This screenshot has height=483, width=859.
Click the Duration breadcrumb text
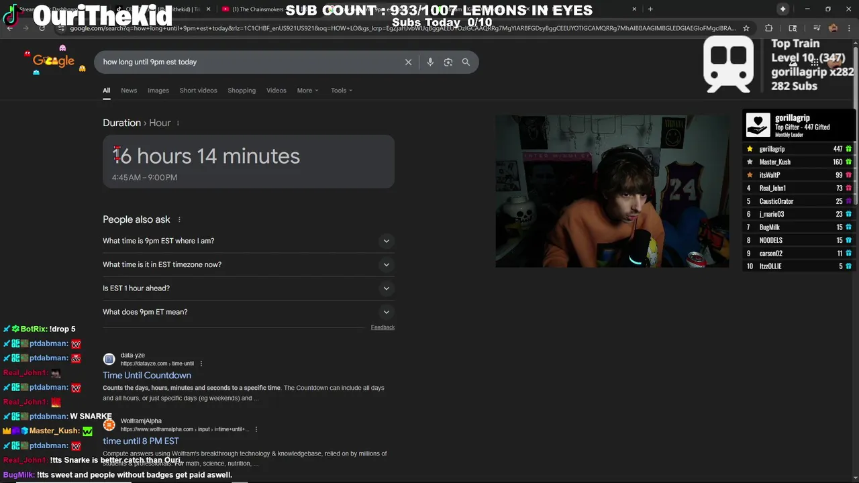pos(121,123)
